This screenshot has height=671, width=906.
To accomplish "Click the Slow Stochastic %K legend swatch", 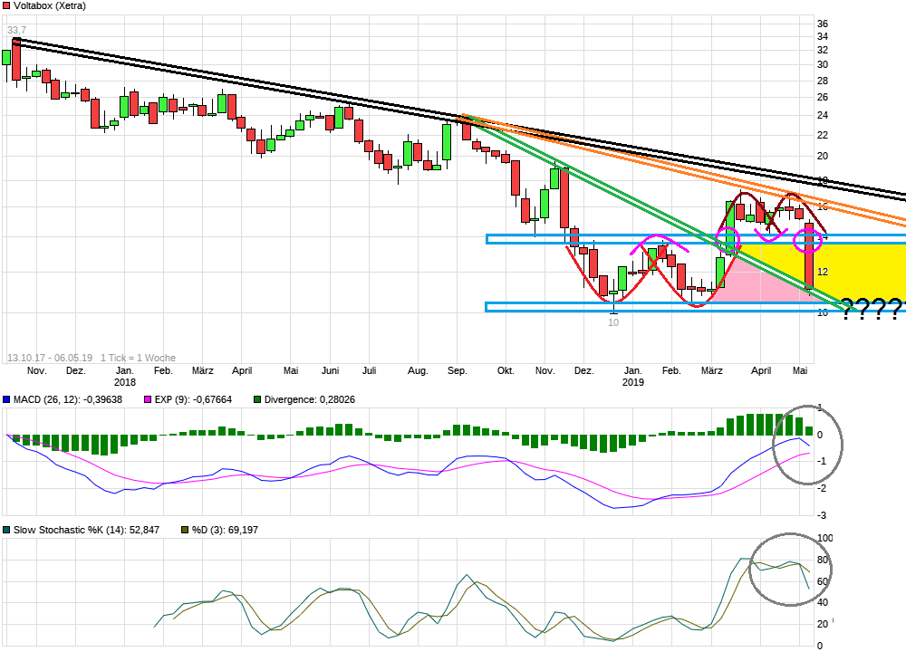I will tap(6, 530).
